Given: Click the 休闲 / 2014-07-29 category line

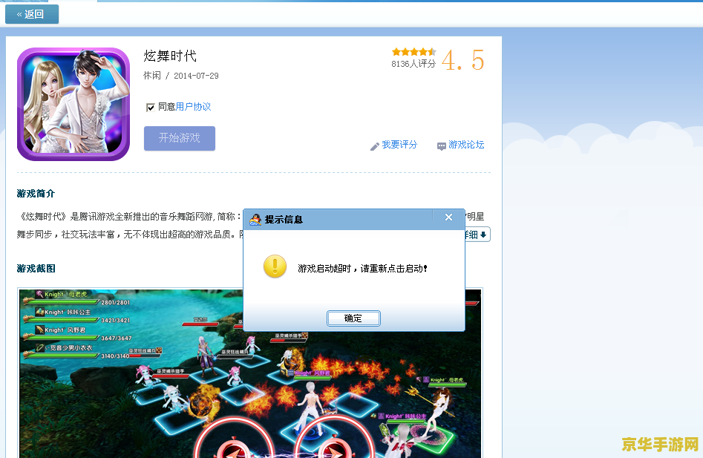Looking at the screenshot, I should [180, 76].
